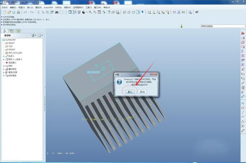Open the 窗口(W) menu
246x163 pixels.
pyautogui.click(x=98, y=7)
